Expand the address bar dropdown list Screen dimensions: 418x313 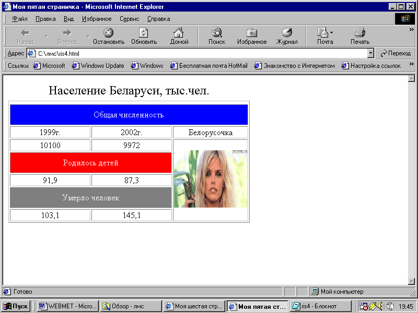click(x=370, y=54)
